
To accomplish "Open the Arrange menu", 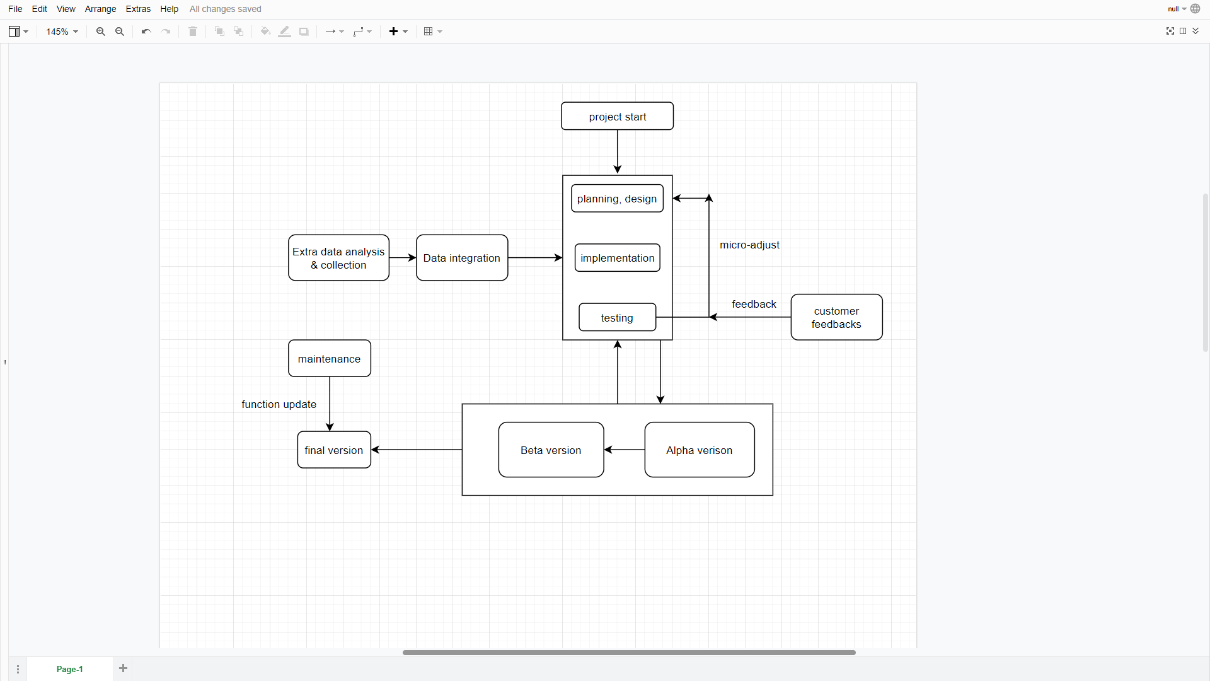I will click(x=100, y=9).
